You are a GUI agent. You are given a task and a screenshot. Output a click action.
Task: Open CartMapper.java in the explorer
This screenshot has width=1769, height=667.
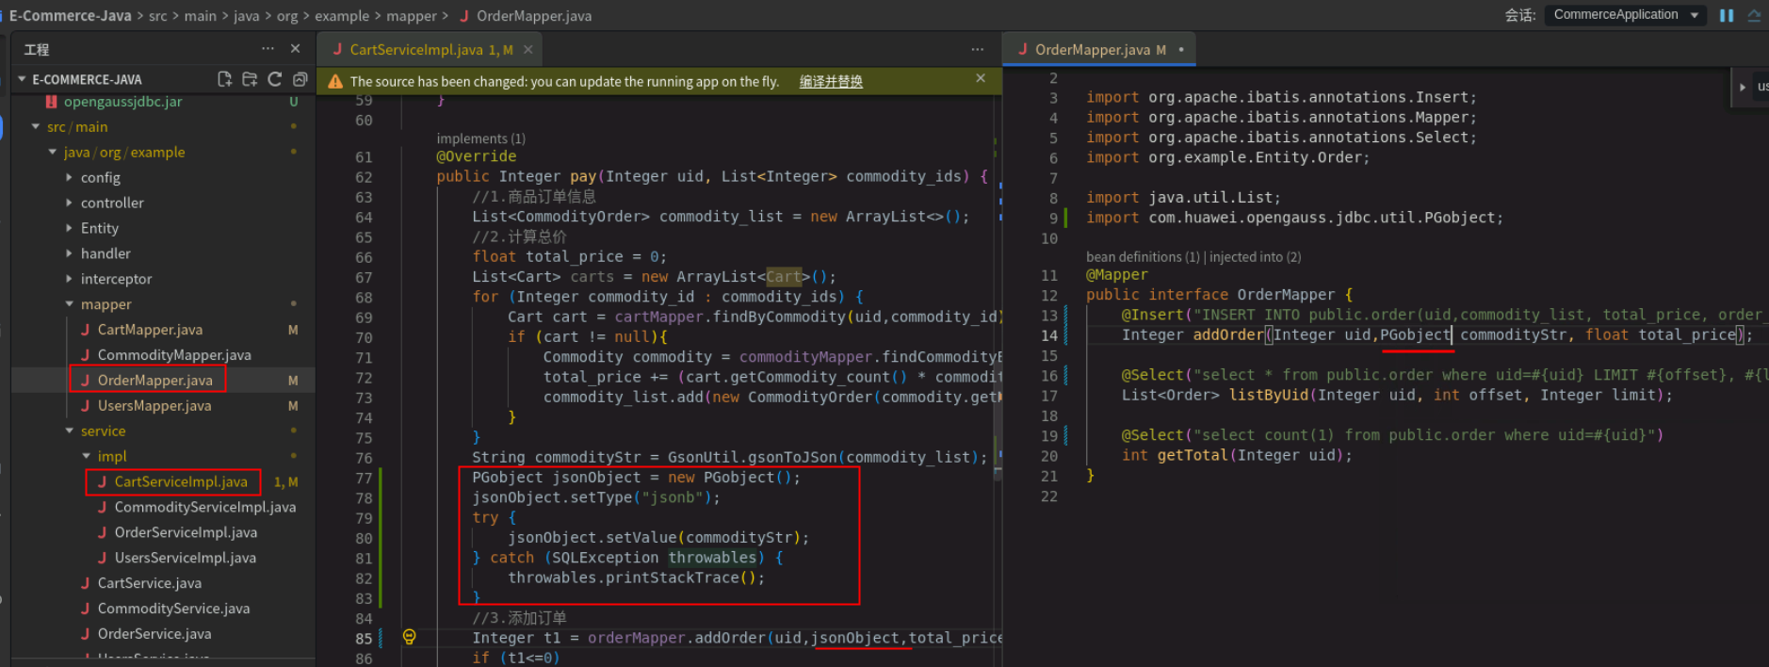[150, 330]
